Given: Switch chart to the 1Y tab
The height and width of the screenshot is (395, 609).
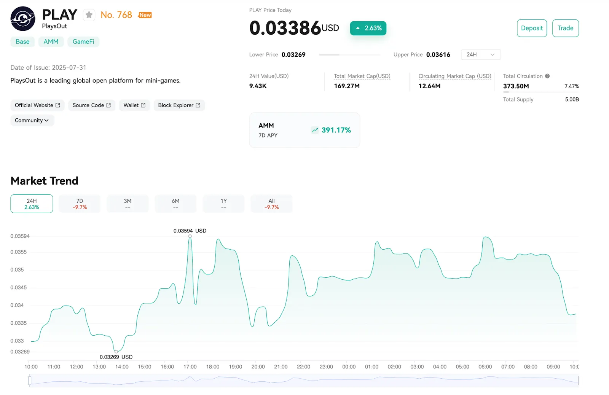Looking at the screenshot, I should coord(223,204).
